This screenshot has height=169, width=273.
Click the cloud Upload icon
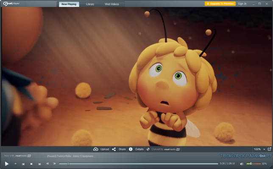coord(95,149)
